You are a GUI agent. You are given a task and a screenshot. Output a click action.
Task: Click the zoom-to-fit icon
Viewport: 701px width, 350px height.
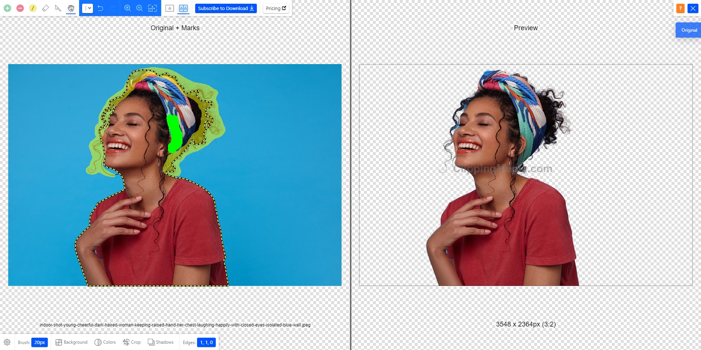tap(152, 8)
